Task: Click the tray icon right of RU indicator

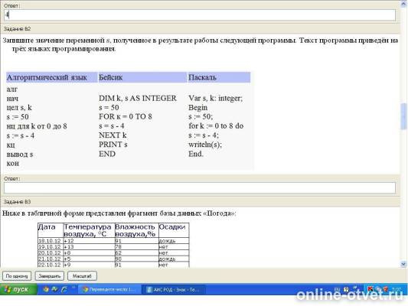Action: [x=346, y=289]
